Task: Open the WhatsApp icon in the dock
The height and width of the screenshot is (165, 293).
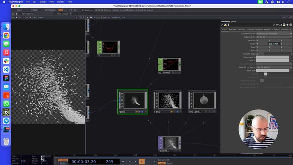Action: 6,104
